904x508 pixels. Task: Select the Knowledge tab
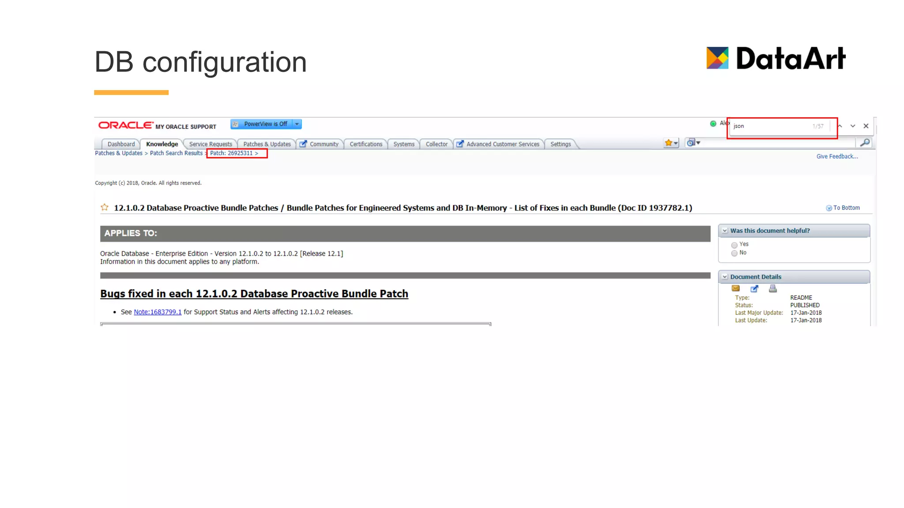(162, 144)
